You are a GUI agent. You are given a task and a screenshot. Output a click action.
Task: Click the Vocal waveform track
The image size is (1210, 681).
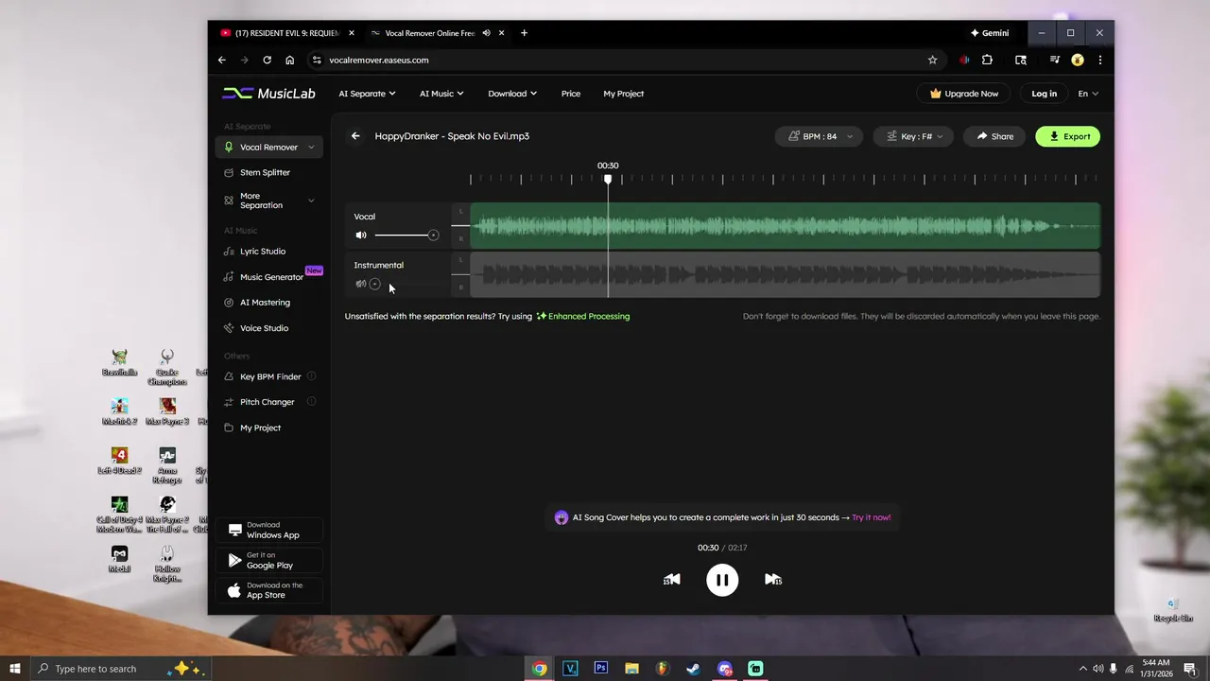(x=785, y=226)
